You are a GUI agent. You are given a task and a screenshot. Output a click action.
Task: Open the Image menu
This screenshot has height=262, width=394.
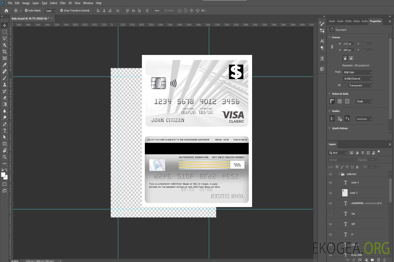[26, 3]
